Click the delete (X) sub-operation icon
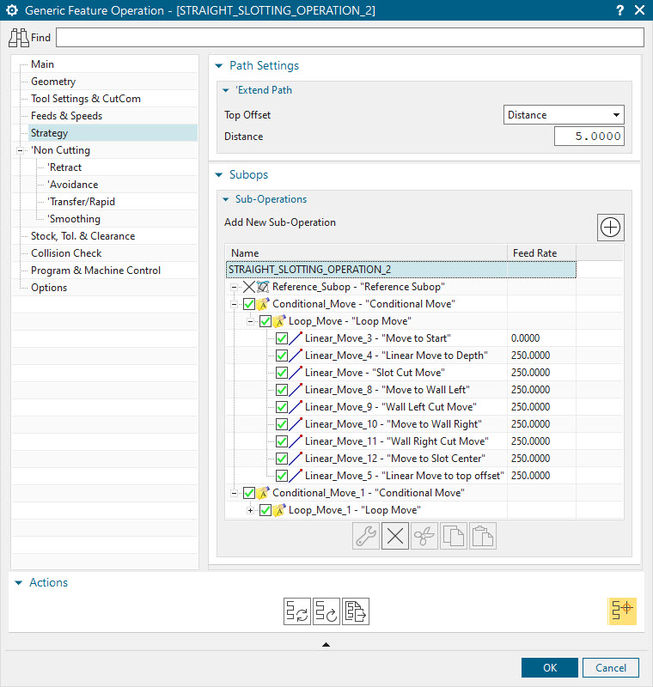This screenshot has height=687, width=653. pyautogui.click(x=395, y=536)
